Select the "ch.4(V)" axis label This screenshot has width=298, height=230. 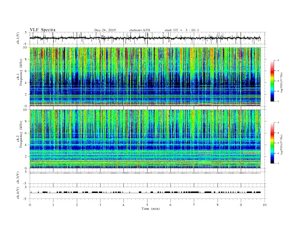[18, 193]
